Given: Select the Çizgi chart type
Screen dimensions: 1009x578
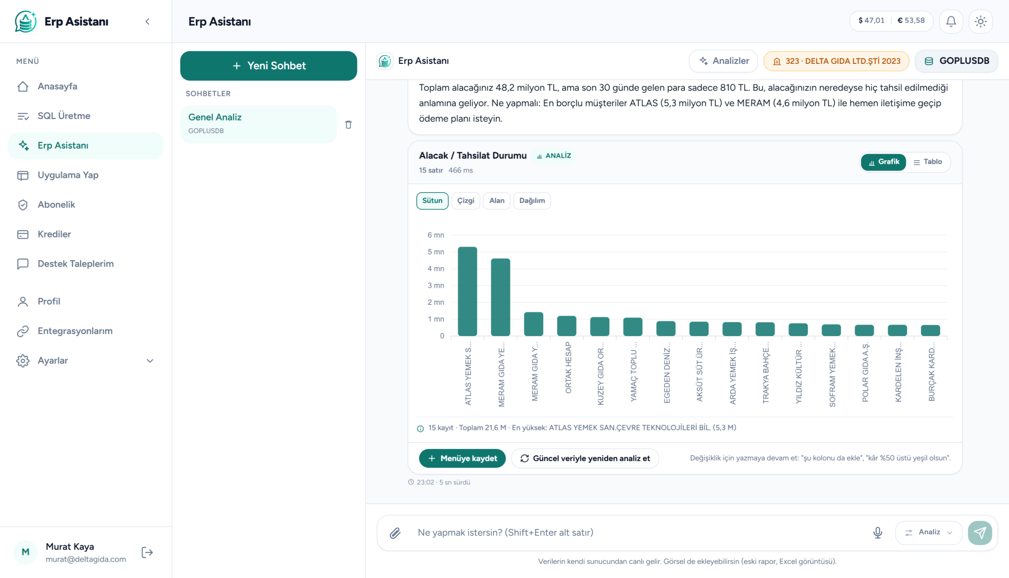Looking at the screenshot, I should click(465, 201).
